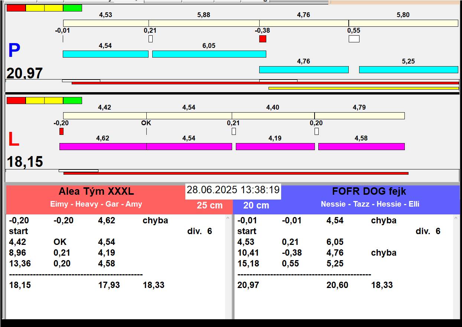Click the Eimy - Heavy - Gar - Amy lineup

coord(96,204)
